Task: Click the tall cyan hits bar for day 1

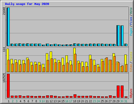Action: tap(9, 27)
